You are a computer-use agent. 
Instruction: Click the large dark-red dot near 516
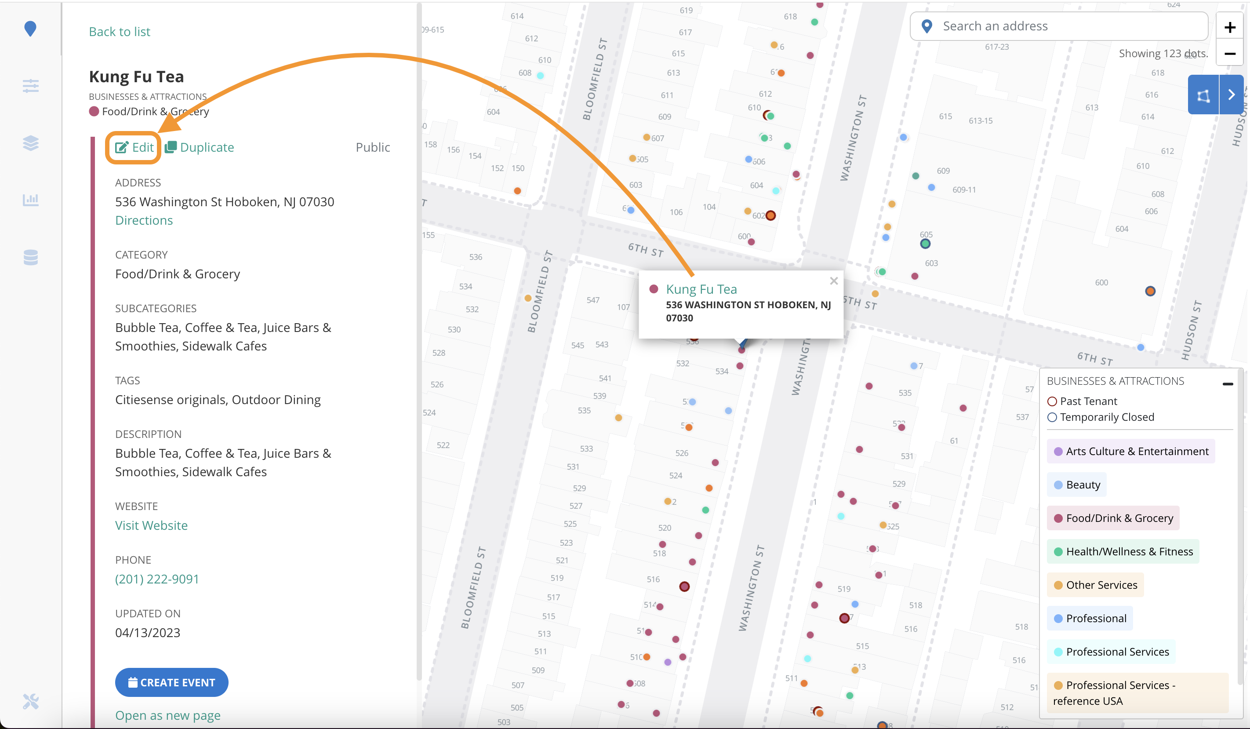tap(684, 587)
